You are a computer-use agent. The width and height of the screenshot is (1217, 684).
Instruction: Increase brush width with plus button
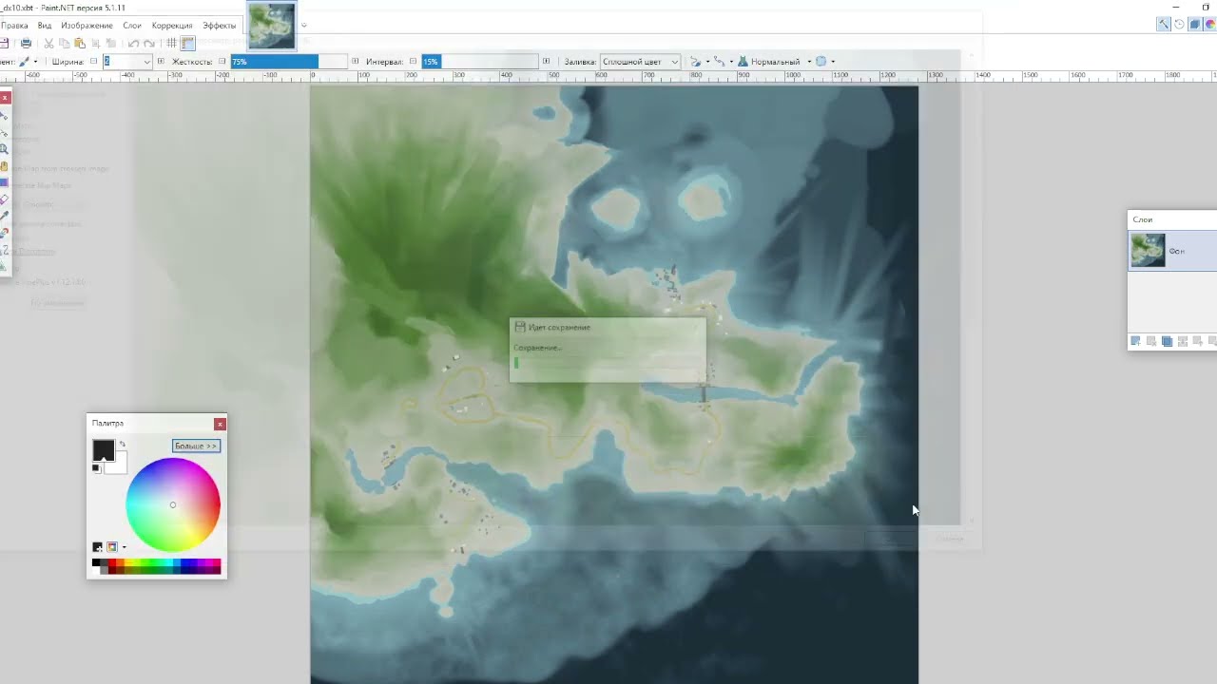161,62
